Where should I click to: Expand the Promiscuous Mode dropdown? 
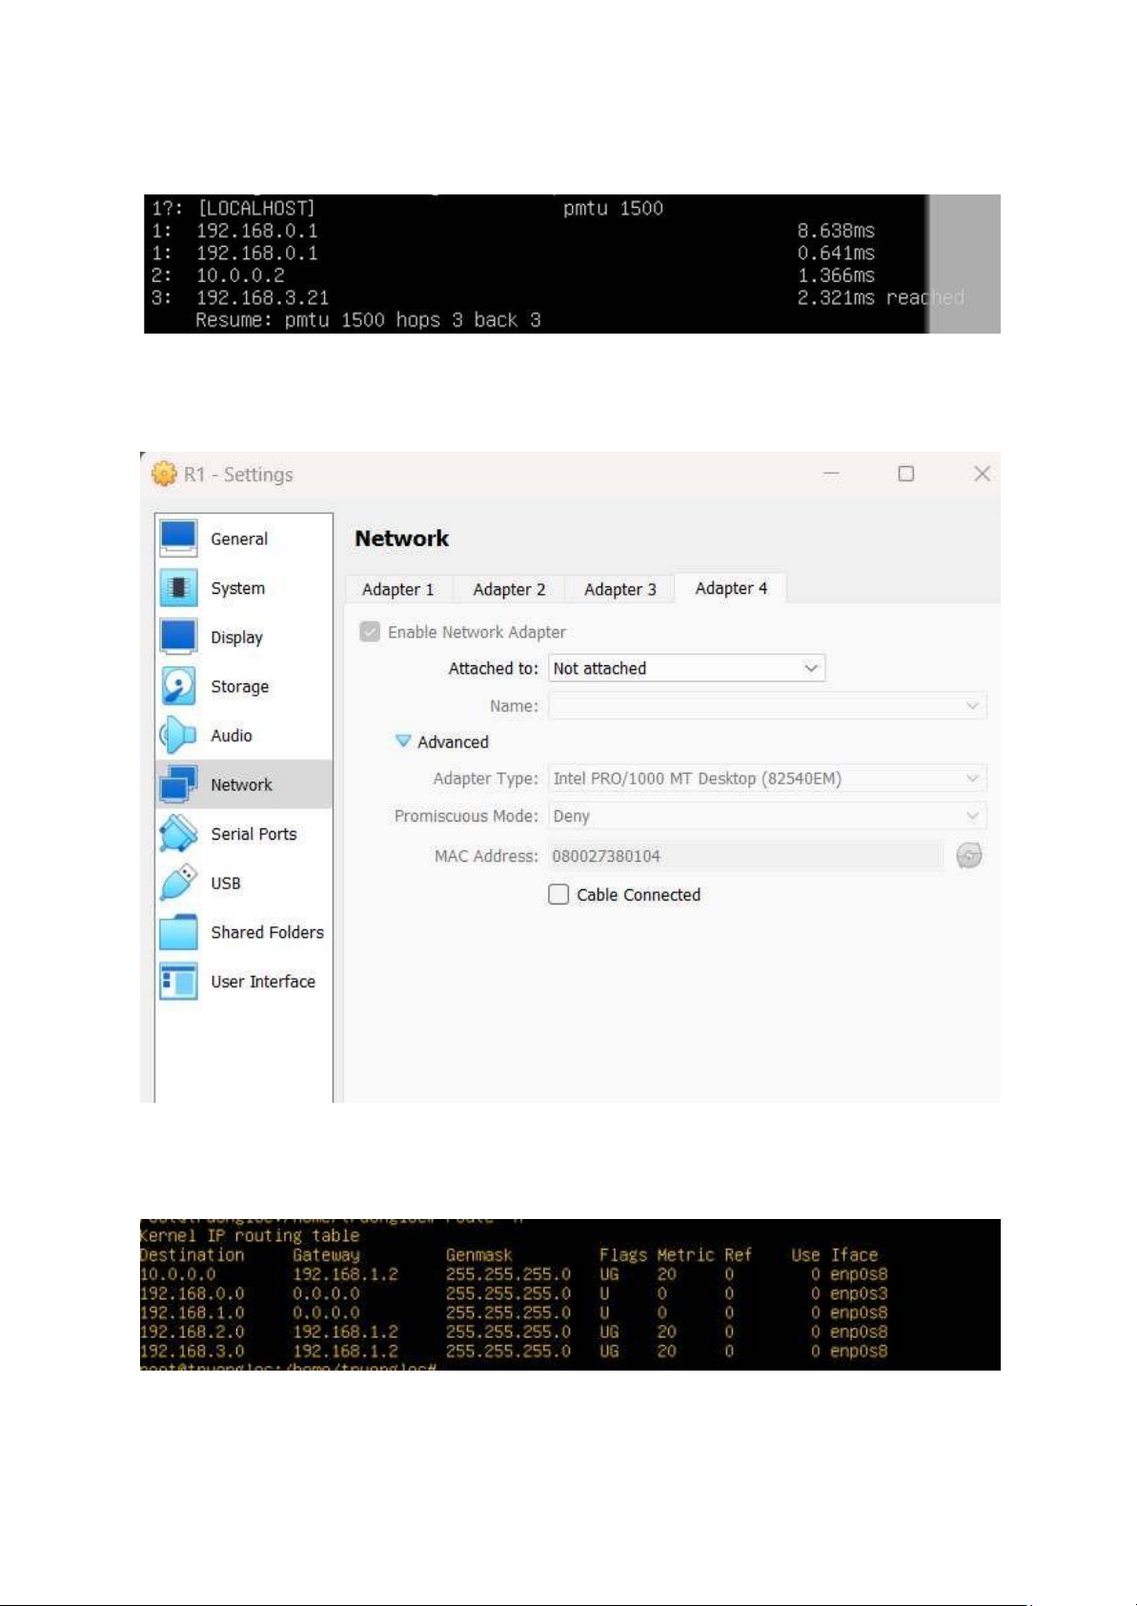coord(766,816)
